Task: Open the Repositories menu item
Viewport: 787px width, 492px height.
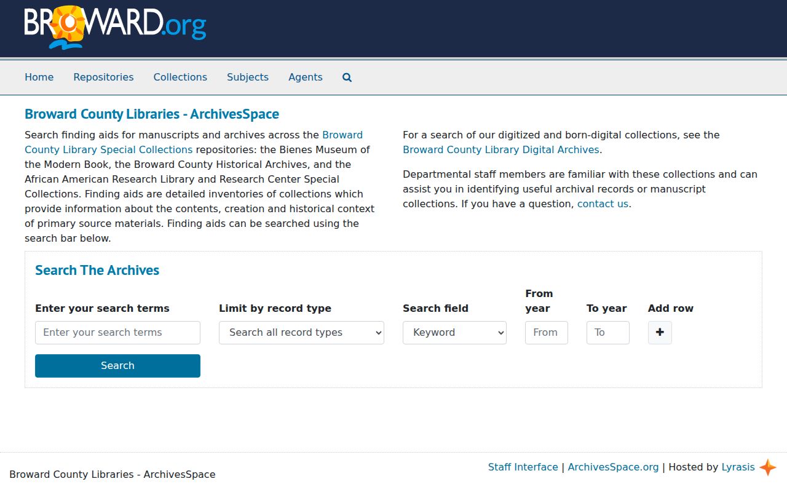Action: pyautogui.click(x=103, y=77)
